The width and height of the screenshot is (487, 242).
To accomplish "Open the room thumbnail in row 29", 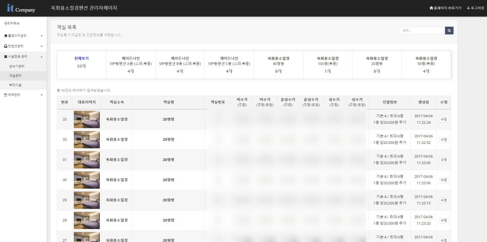I will click(87, 200).
